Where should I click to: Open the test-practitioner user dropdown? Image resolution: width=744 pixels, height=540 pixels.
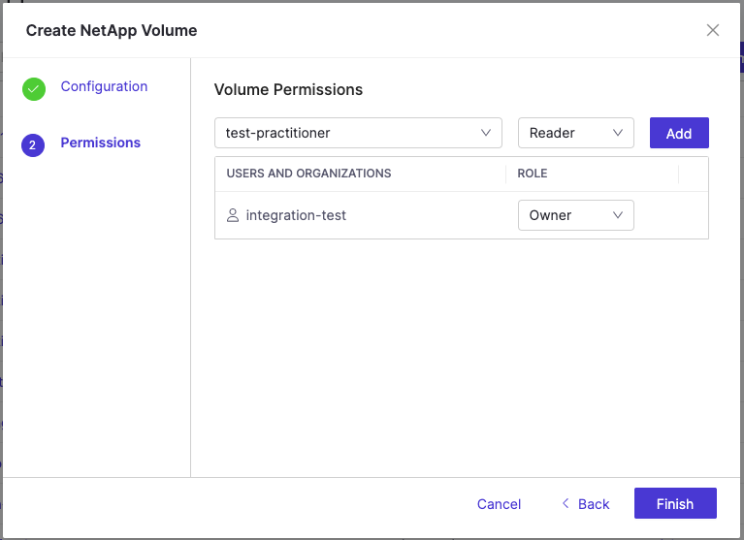358,133
